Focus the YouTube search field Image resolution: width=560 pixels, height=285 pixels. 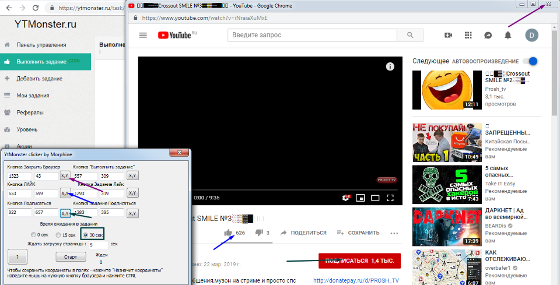click(x=312, y=35)
